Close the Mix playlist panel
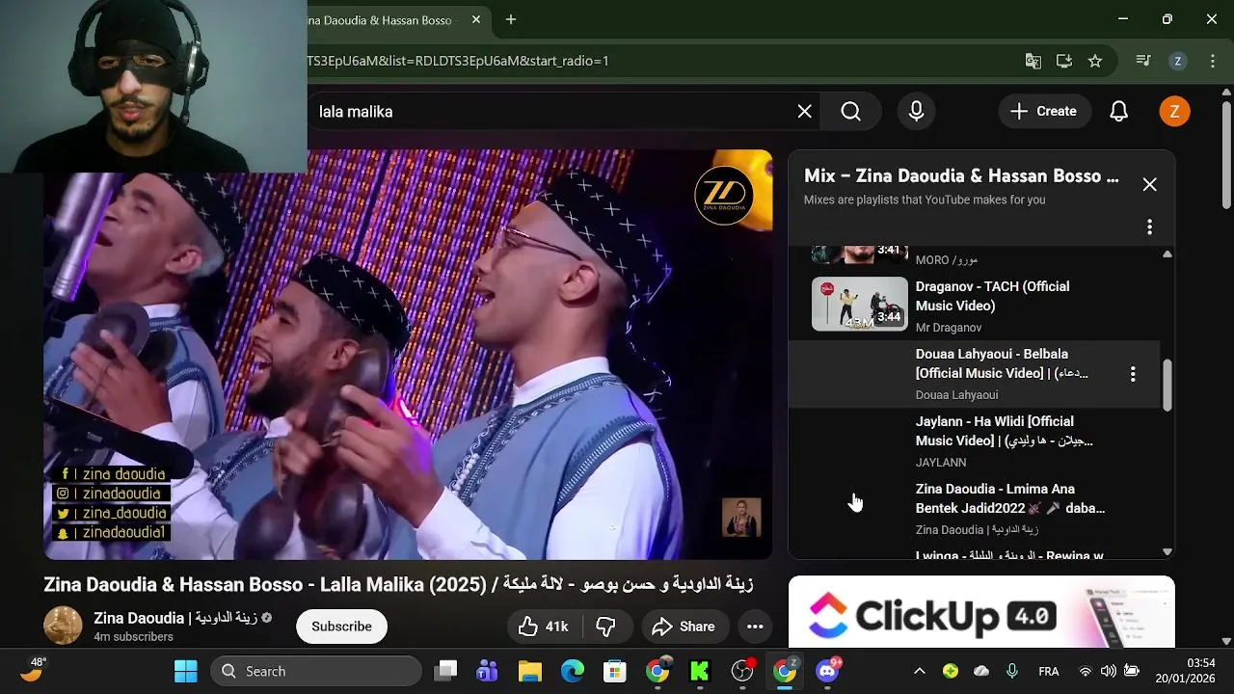1234x694 pixels. (1149, 184)
